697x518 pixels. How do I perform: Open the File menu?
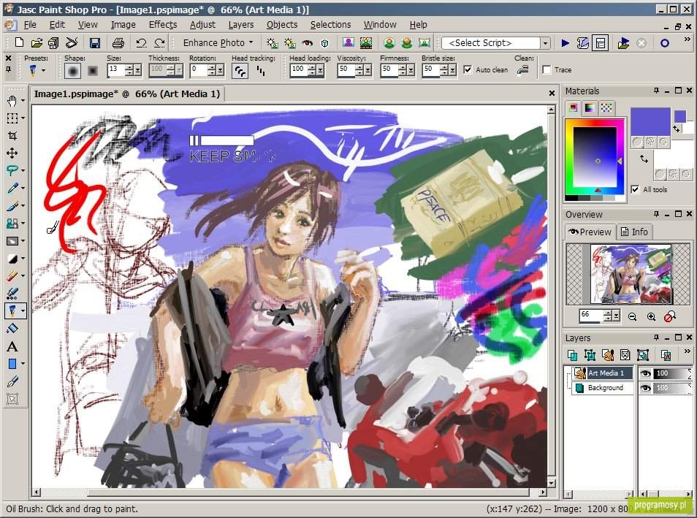[30, 24]
